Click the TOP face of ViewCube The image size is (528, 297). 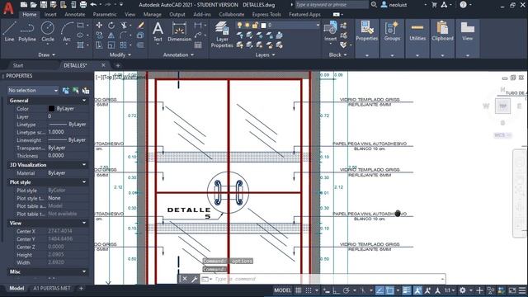tap(502, 106)
